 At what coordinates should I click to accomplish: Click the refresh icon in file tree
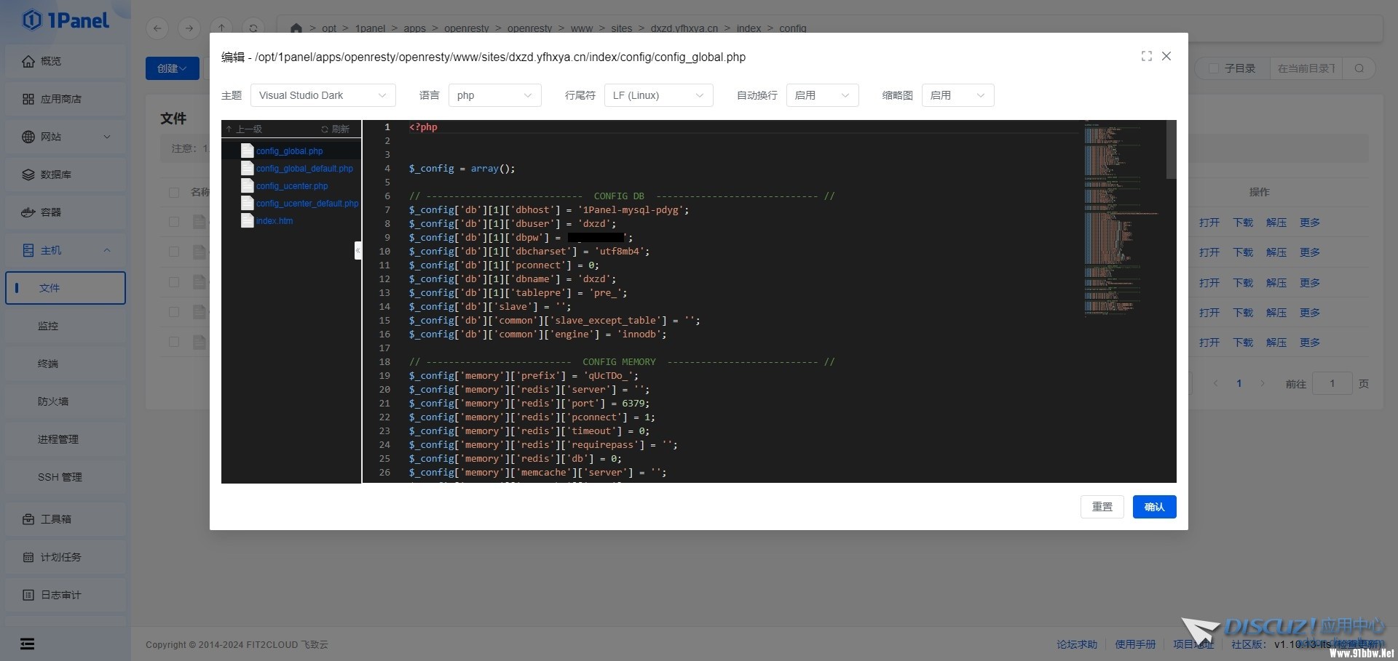[x=335, y=129]
